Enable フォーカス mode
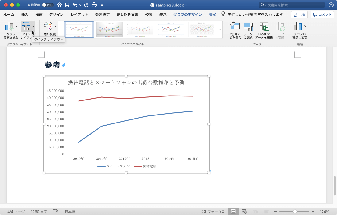Viewport: 337px width, 215px height. click(213, 212)
